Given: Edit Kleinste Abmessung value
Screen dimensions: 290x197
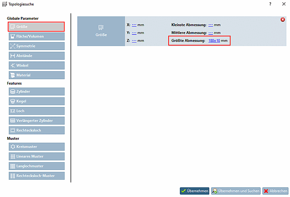Looking at the screenshot, I should 211,25.
